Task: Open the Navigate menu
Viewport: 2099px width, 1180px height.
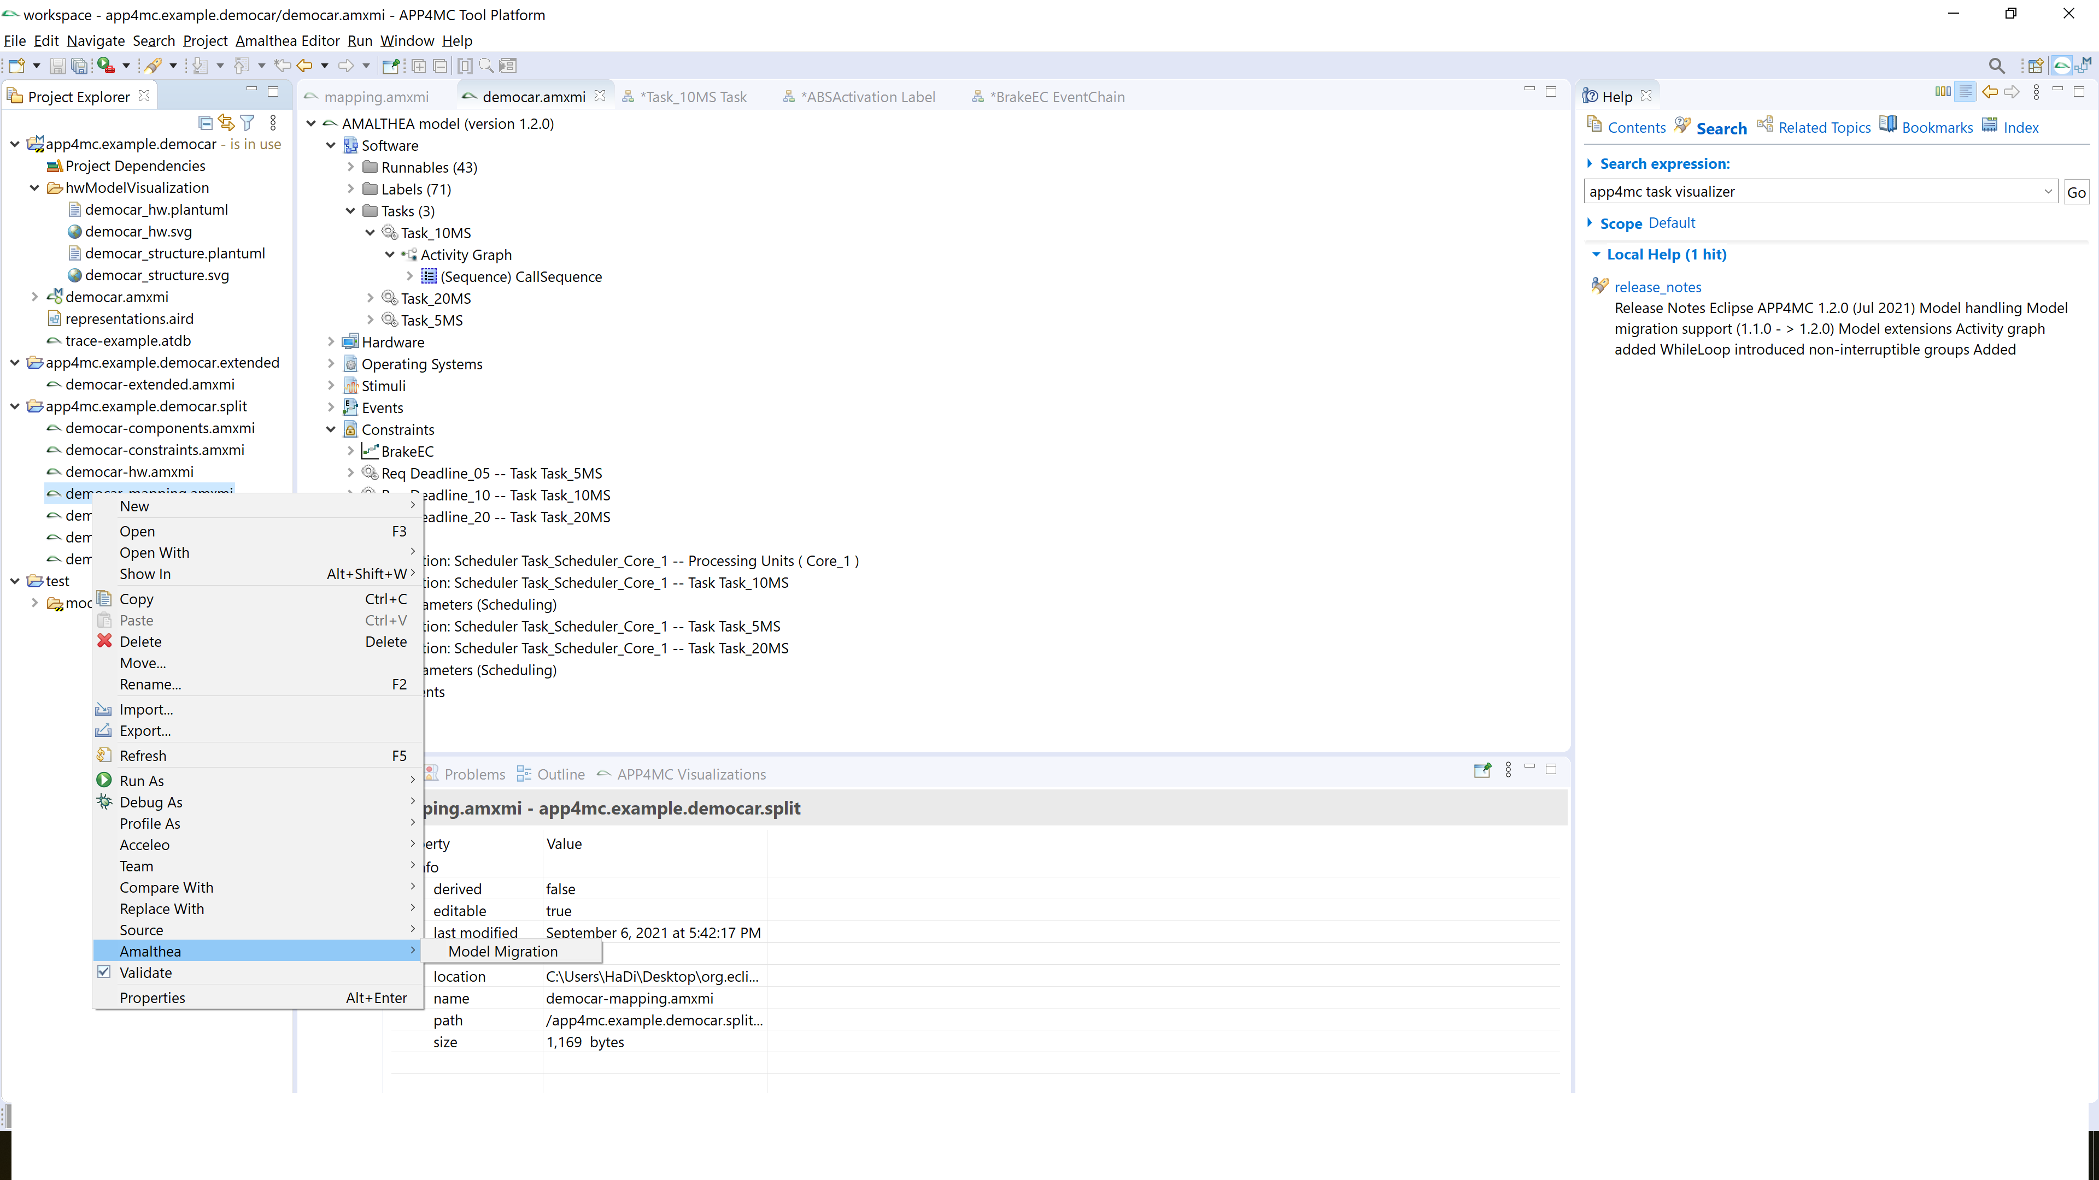Action: click(x=95, y=41)
